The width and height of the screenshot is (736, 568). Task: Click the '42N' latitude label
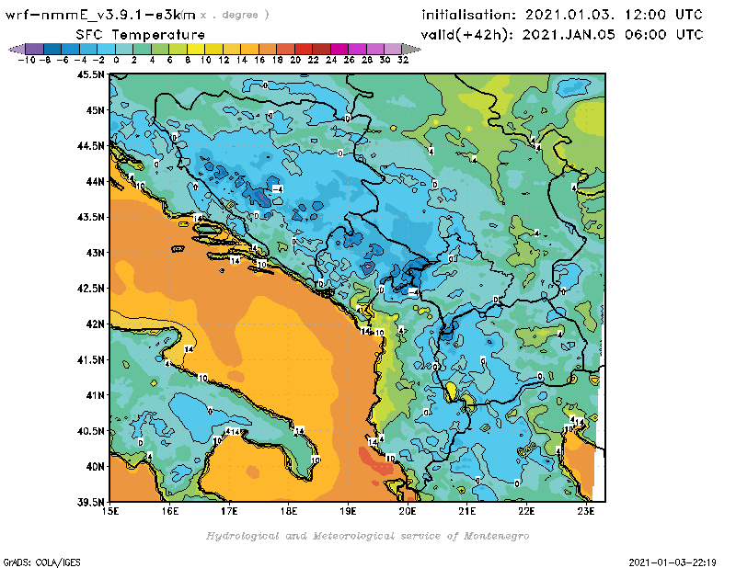95,324
